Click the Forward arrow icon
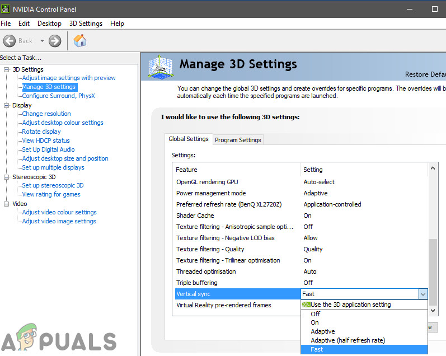 click(x=55, y=41)
